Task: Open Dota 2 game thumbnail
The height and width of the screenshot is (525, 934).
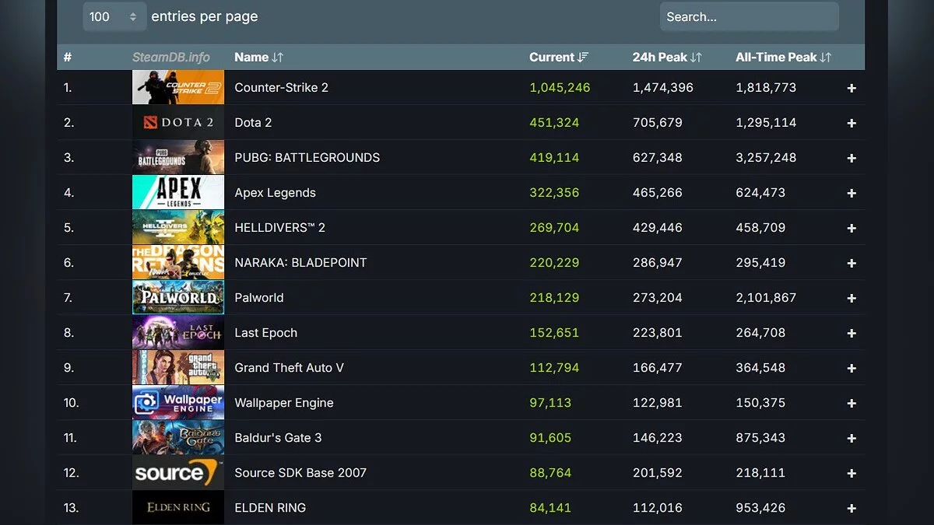Action: click(178, 122)
